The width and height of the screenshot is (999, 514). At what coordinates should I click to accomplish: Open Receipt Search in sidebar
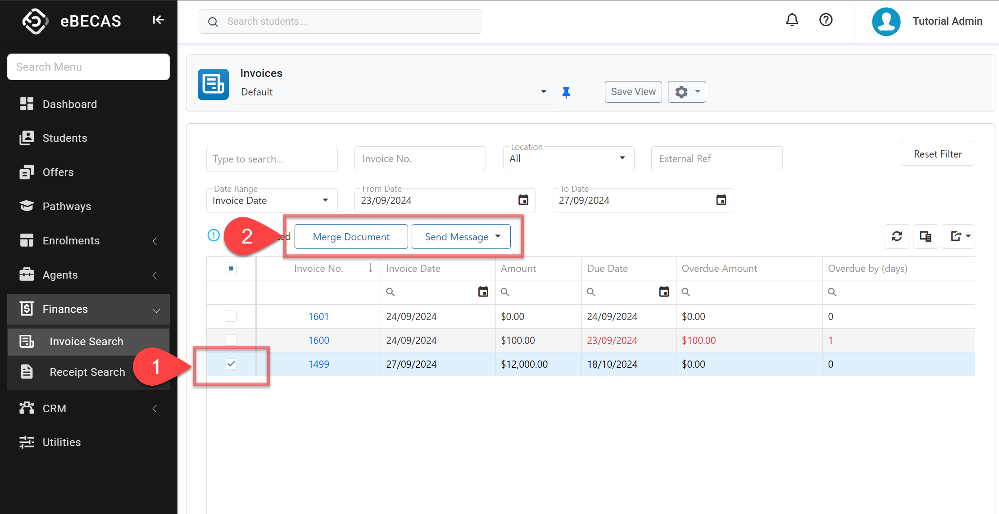coord(88,372)
